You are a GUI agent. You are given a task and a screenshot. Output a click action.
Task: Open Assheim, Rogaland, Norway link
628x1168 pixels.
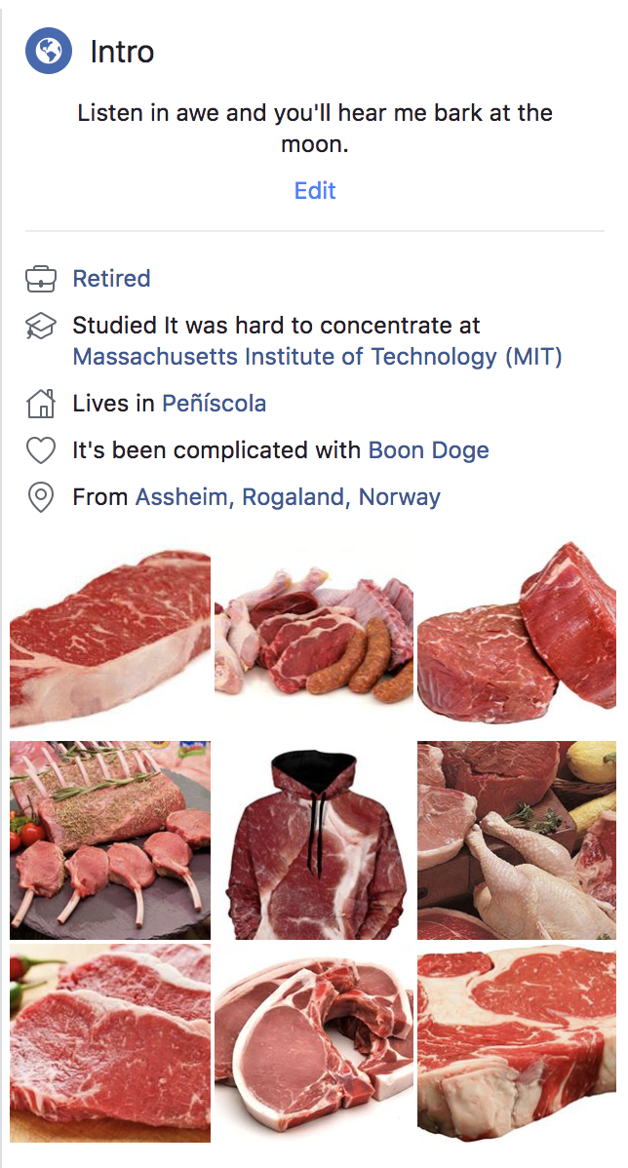pos(288,497)
